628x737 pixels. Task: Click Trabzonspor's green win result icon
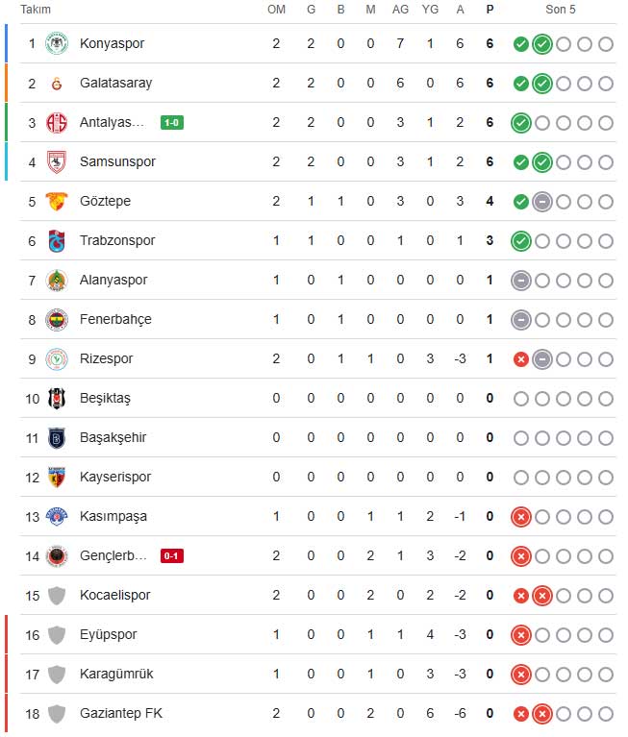tap(520, 240)
